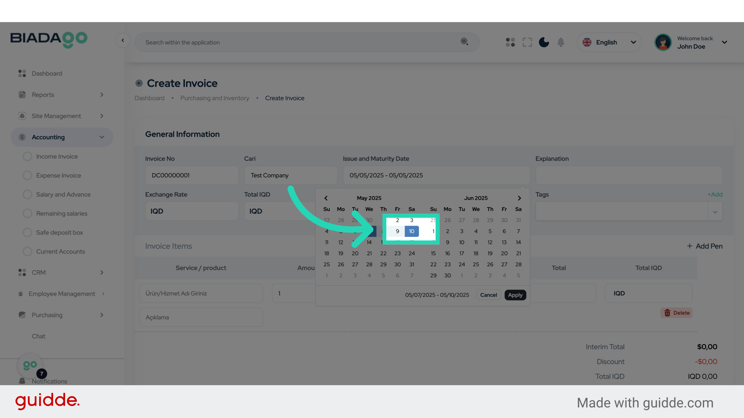
Task: Collapse the sidebar with the arrow button
Action: click(x=122, y=40)
